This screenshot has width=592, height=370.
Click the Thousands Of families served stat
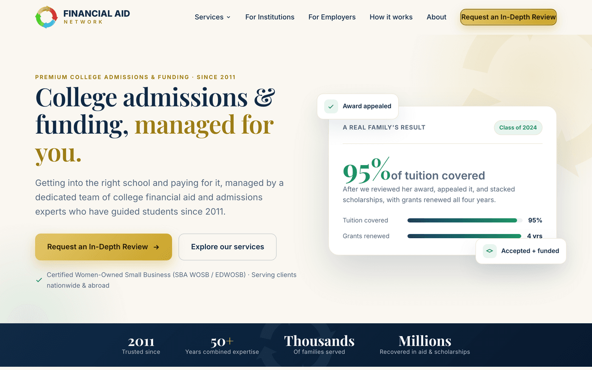point(319,345)
